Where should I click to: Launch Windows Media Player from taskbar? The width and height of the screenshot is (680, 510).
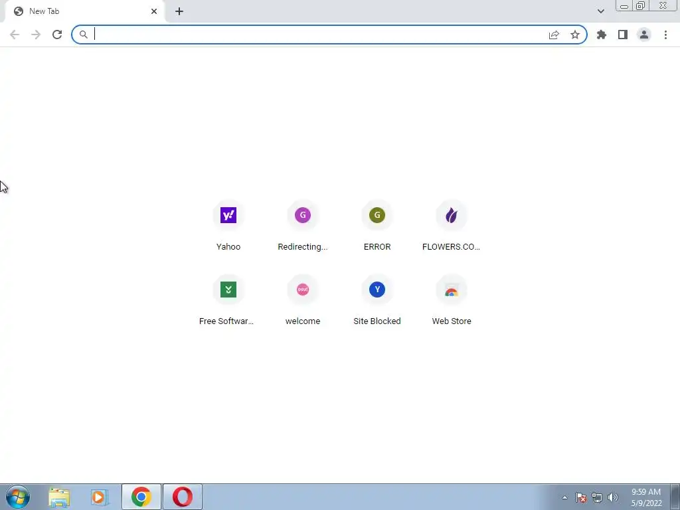tap(98, 497)
